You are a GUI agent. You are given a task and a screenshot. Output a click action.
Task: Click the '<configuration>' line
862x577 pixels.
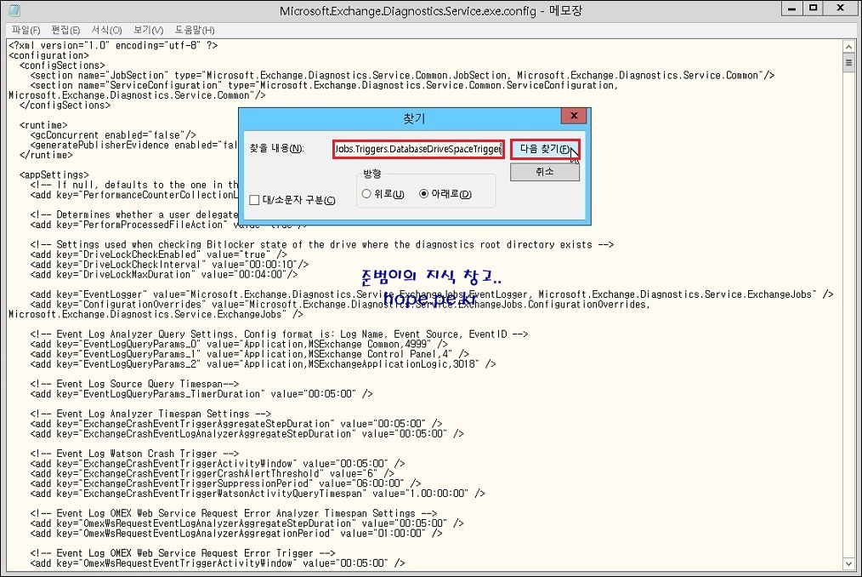point(48,55)
